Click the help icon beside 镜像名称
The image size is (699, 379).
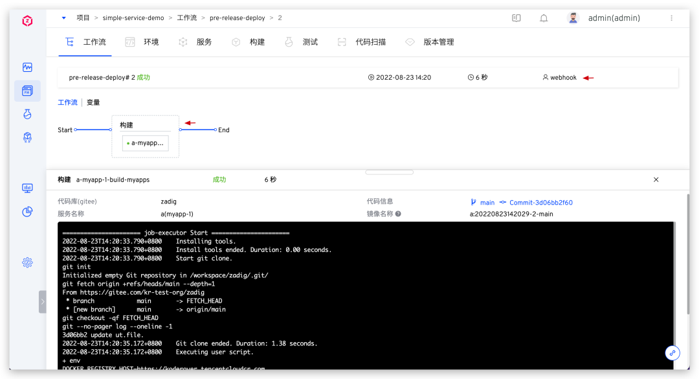pyautogui.click(x=398, y=214)
